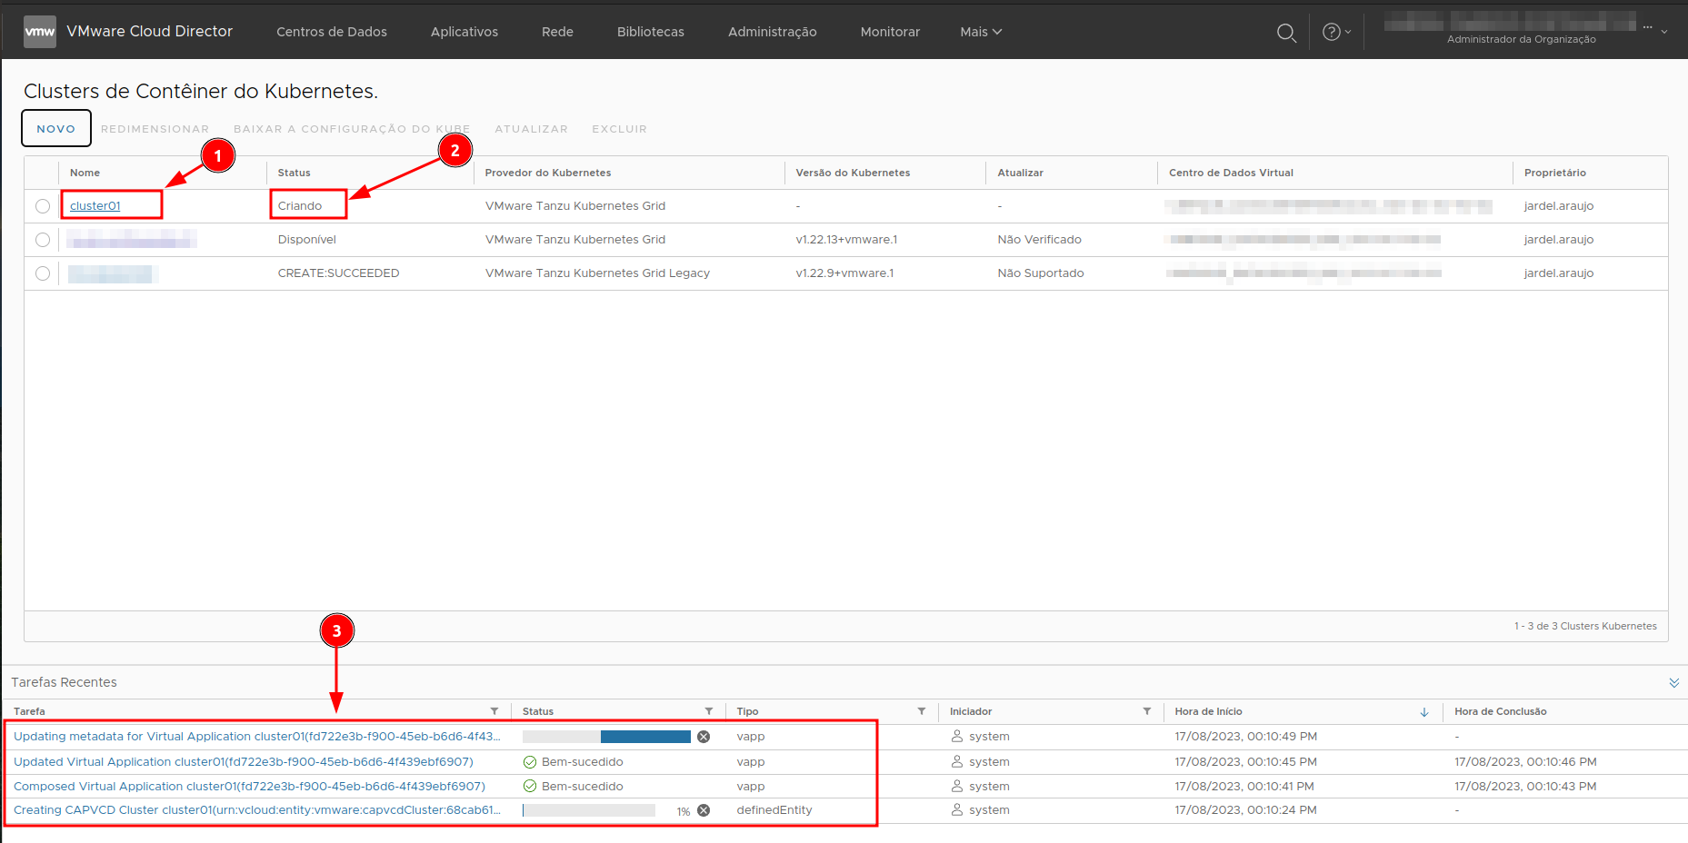The width and height of the screenshot is (1688, 843).
Task: Open the Administração section
Action: (773, 32)
